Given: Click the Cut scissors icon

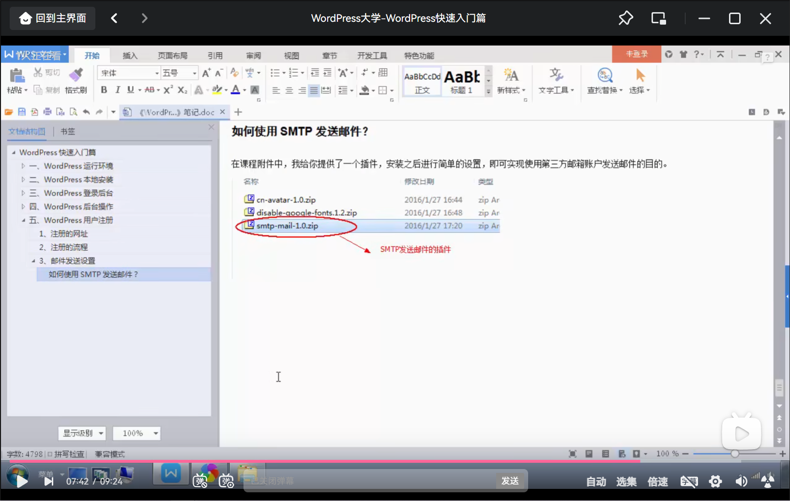Looking at the screenshot, I should pyautogui.click(x=38, y=72).
